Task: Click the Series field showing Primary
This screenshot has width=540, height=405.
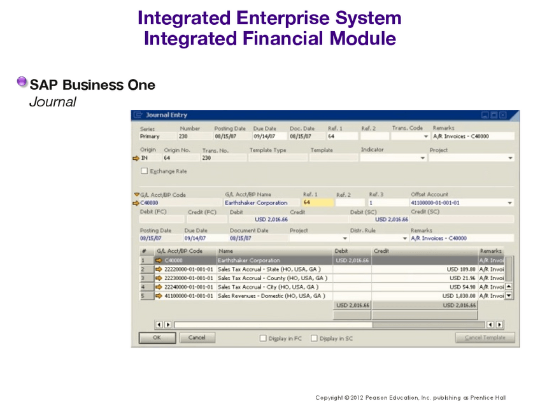Action: (157, 136)
